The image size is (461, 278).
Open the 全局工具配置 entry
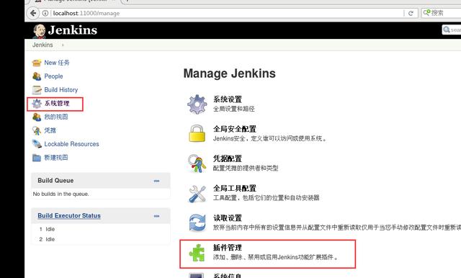coord(235,188)
